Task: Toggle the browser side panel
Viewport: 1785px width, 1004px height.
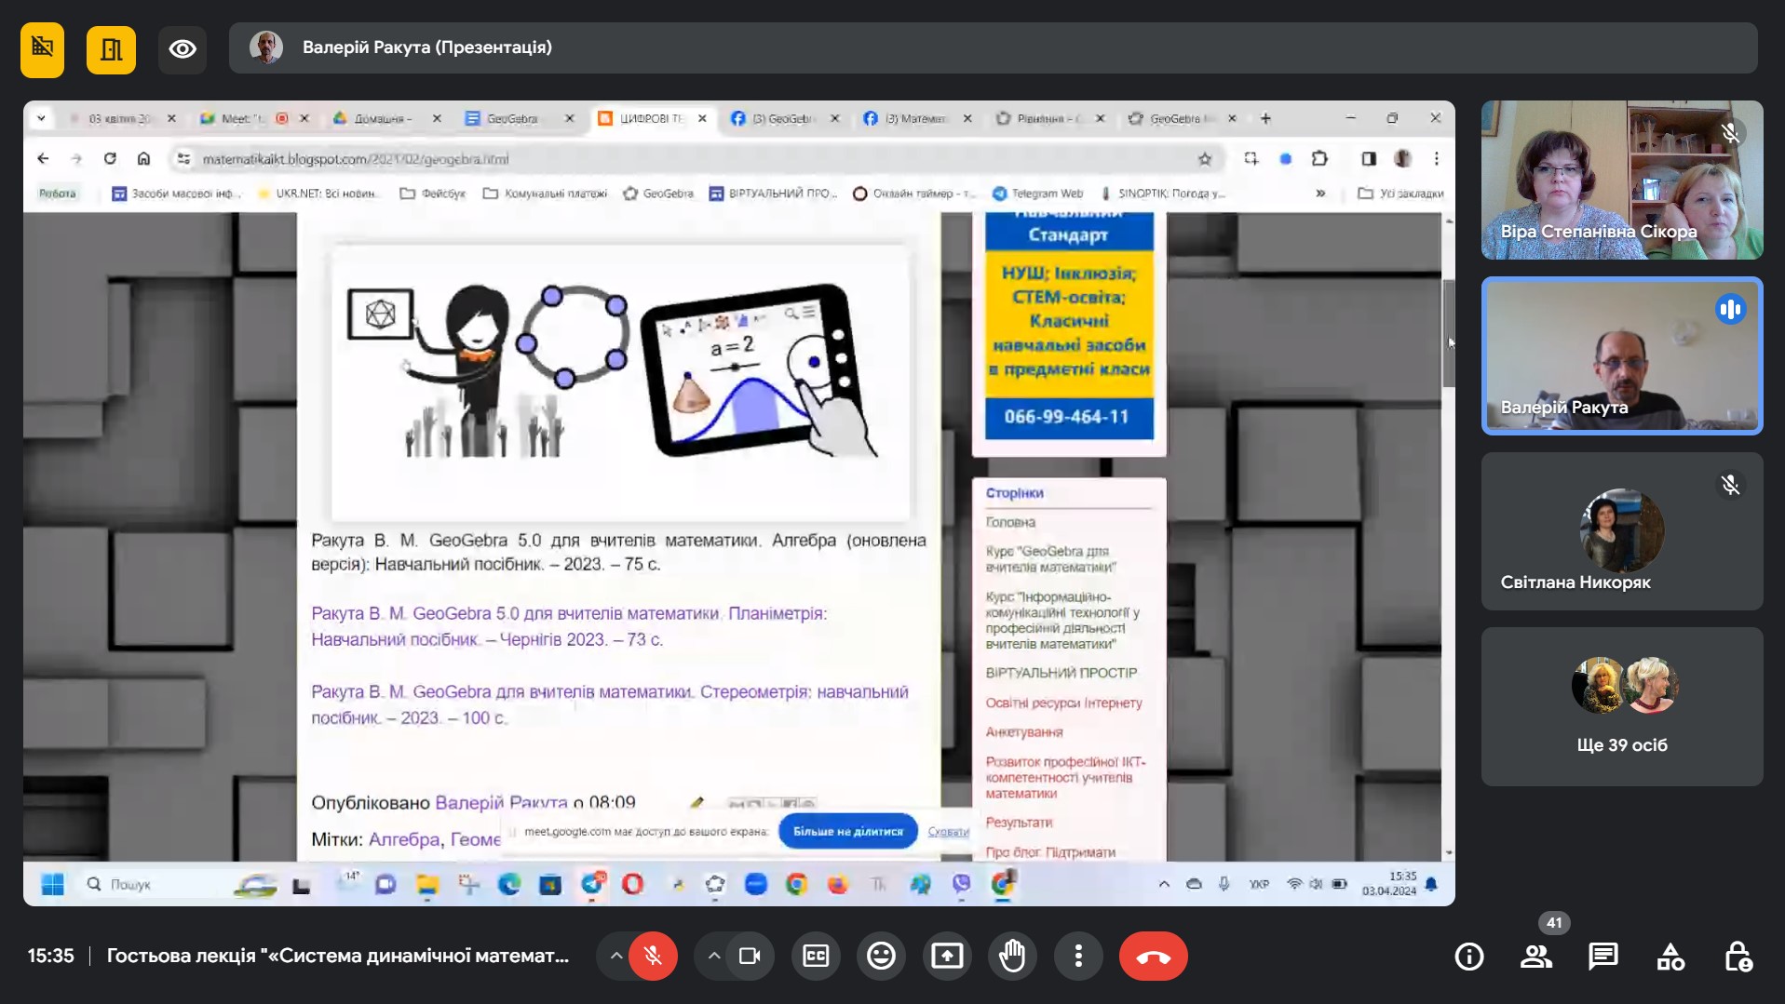Action: click(x=1368, y=158)
